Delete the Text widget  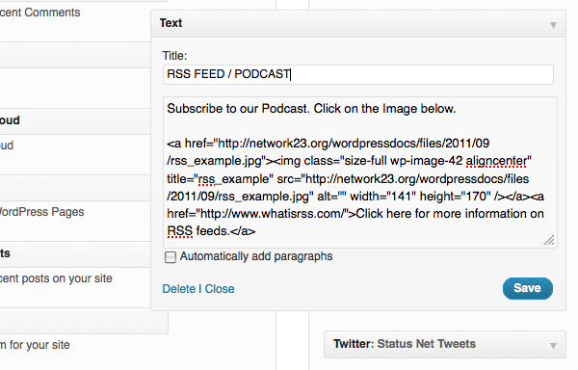[179, 288]
